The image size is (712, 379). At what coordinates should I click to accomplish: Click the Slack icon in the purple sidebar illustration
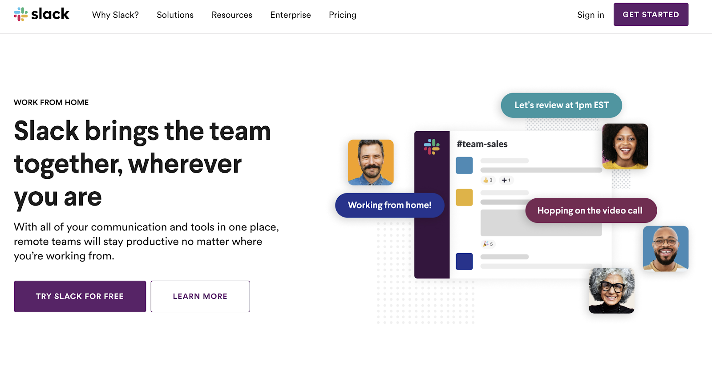click(x=431, y=147)
